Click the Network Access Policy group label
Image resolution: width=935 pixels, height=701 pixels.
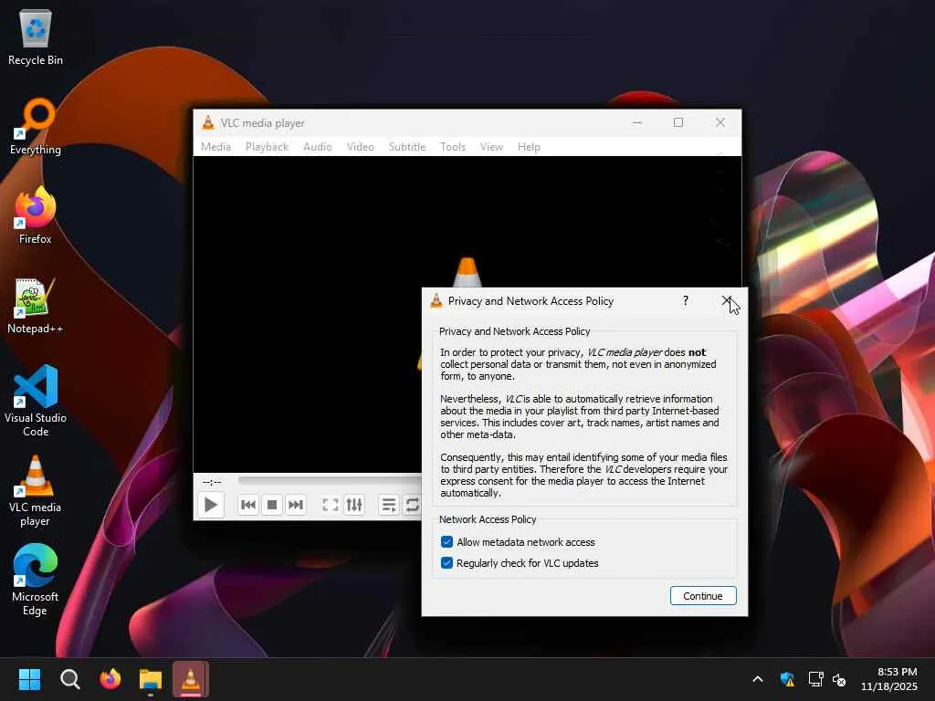[488, 519]
